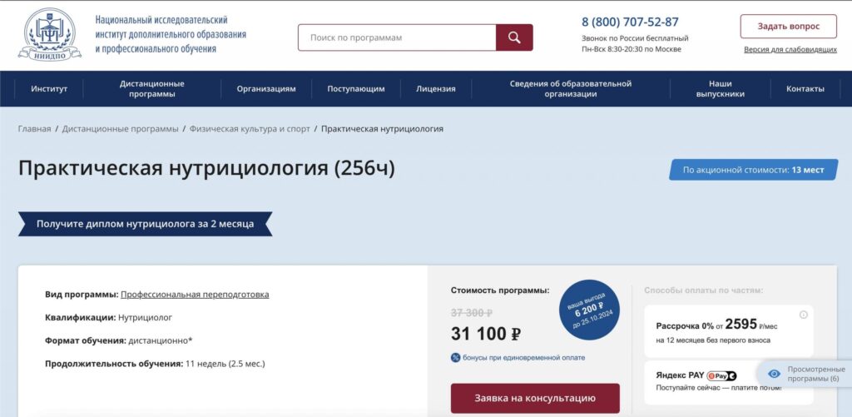Image resolution: width=852 pixels, height=417 pixels.
Task: Click the info icon on Рассрочка card
Action: click(x=803, y=315)
